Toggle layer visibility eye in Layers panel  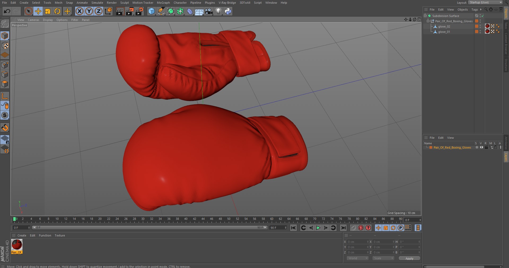pos(481,148)
